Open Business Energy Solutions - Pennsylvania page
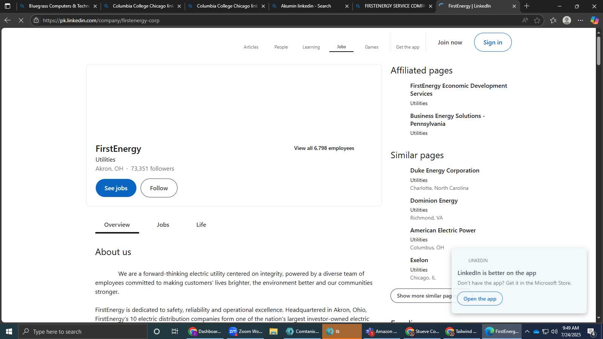This screenshot has width=603, height=339. (x=447, y=120)
